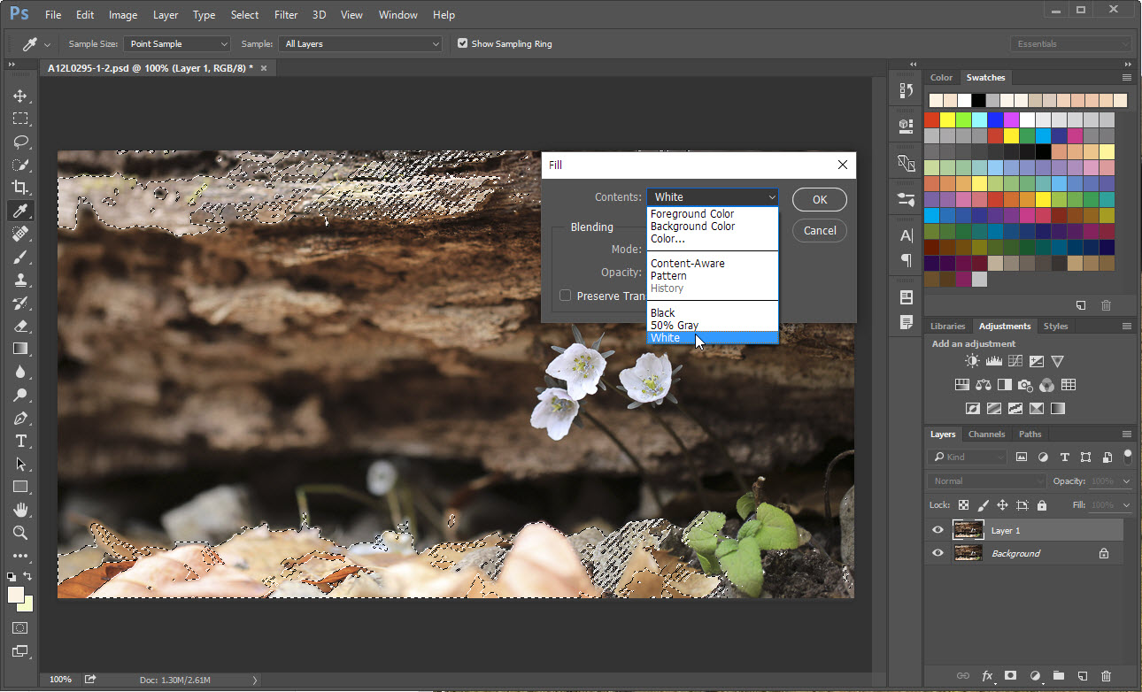Select the Crop tool
This screenshot has width=1142, height=692.
tap(19, 188)
